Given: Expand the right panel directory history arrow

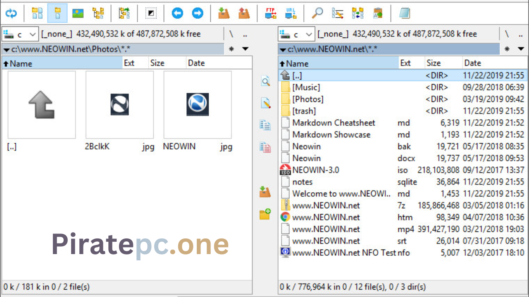Looking at the screenshot, I should (x=521, y=49).
